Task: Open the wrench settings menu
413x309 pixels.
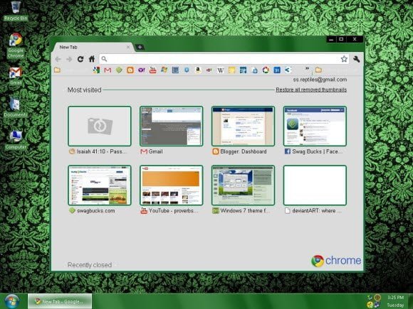Action: pyautogui.click(x=356, y=59)
